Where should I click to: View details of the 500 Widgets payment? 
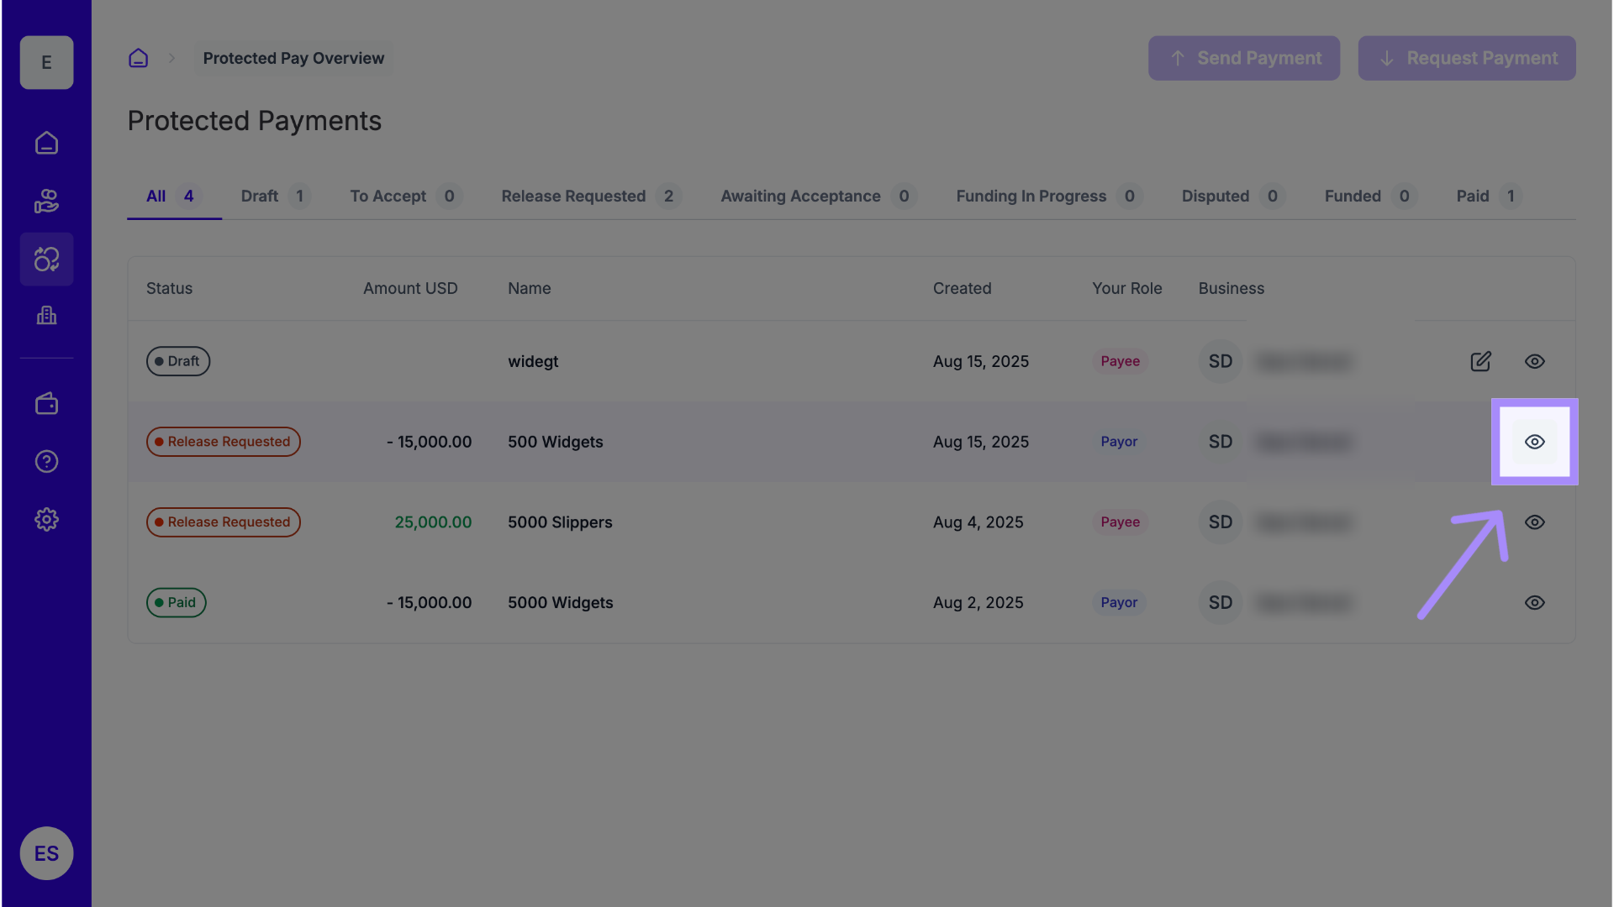(x=1534, y=442)
